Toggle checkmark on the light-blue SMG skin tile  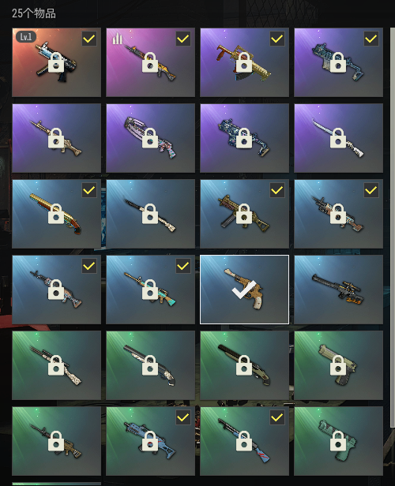183,418
